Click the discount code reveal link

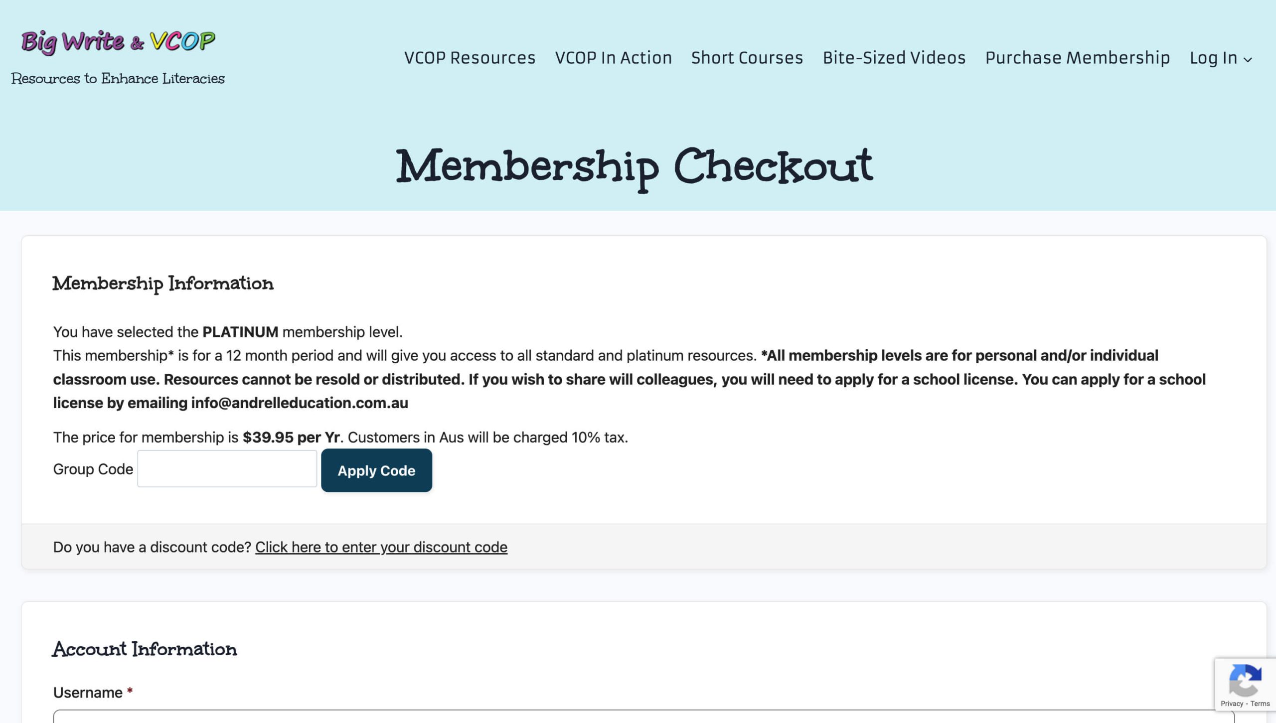[381, 547]
